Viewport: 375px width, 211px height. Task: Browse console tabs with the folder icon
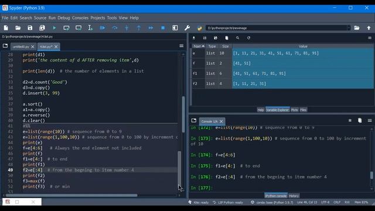coord(194,120)
